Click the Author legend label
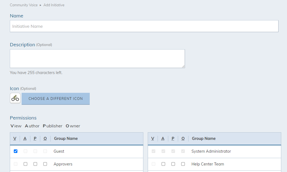 click(32, 126)
